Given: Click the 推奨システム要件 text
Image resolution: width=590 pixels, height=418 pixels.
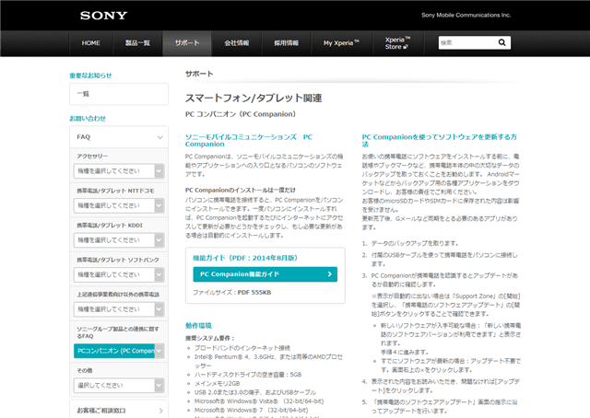Looking at the screenshot, I should click(210, 338).
